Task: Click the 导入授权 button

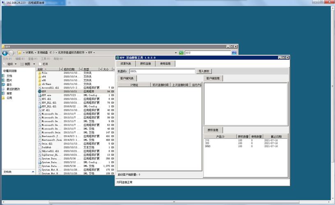Action: coord(204,71)
